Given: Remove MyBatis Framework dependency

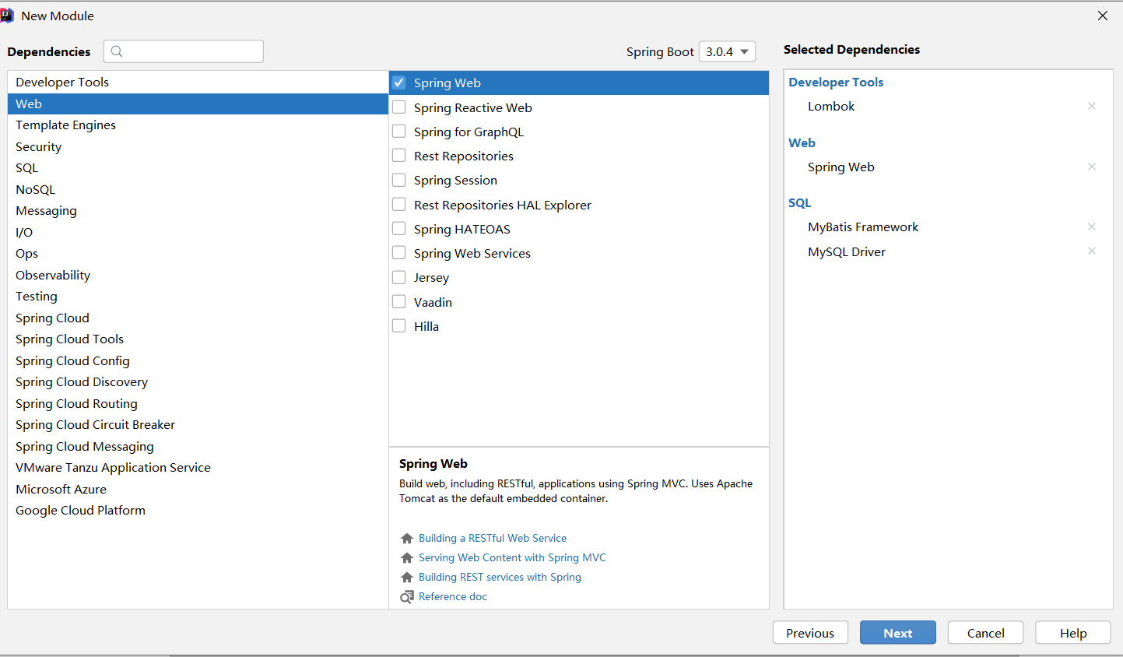Looking at the screenshot, I should pyautogui.click(x=1091, y=227).
